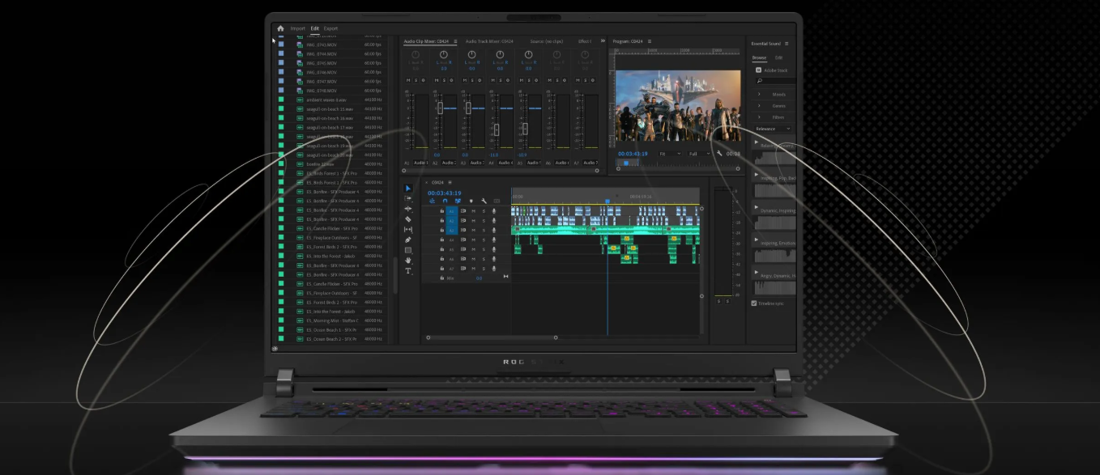Screen dimensions: 1100x475
Task: Expand the Moods category
Action: pos(759,95)
